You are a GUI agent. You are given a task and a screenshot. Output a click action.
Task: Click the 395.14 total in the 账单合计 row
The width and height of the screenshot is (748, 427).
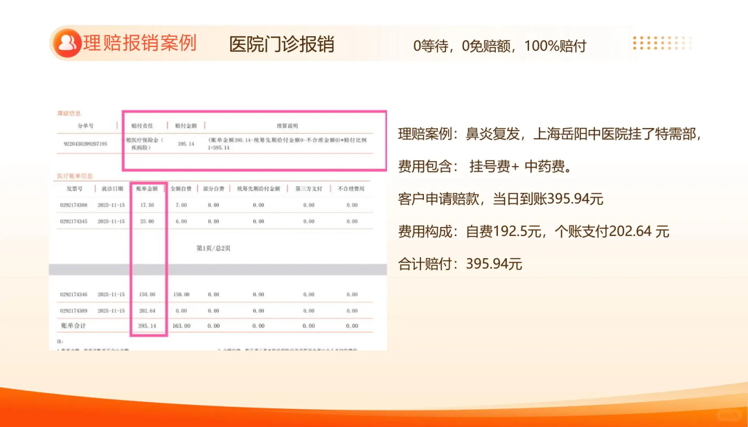coord(147,325)
